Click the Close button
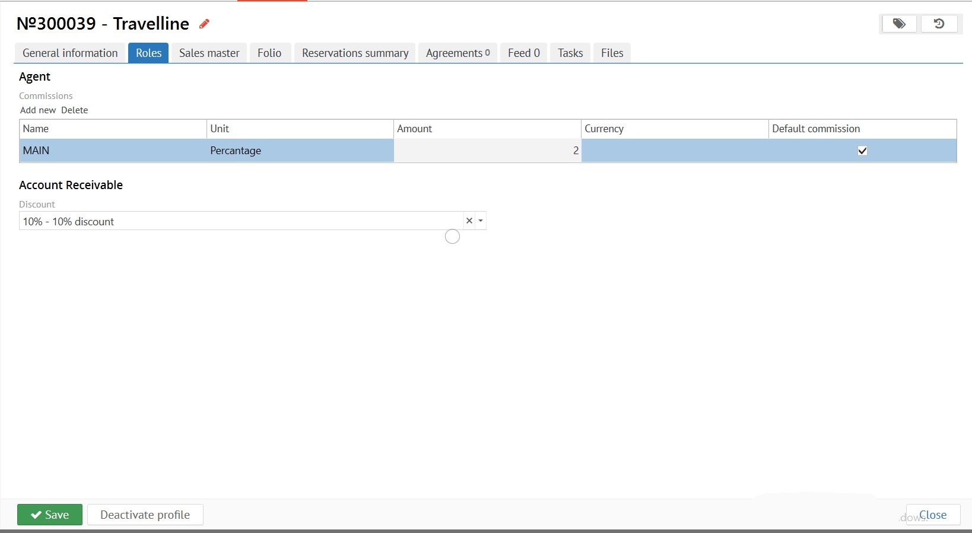972x533 pixels. 932,515
